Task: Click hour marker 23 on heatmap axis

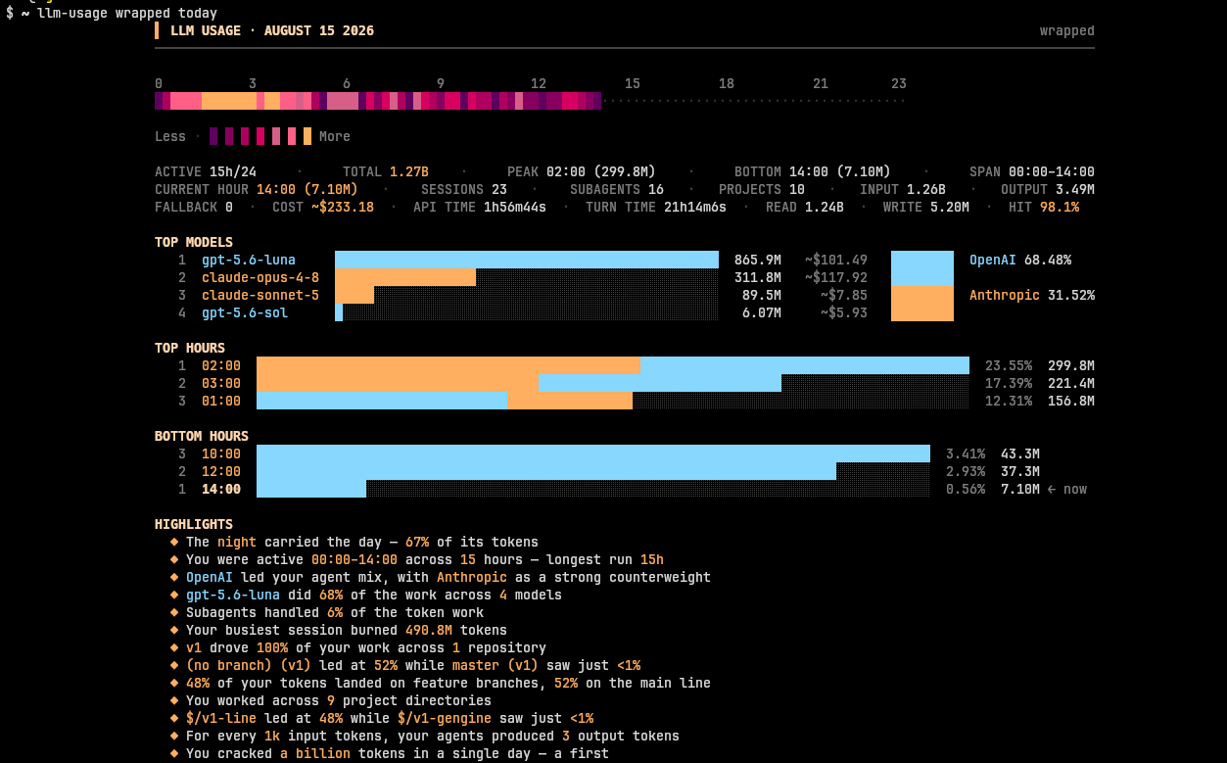Action: [x=899, y=83]
